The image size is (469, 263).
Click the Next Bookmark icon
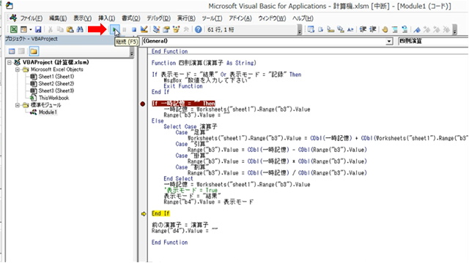coord(426,29)
